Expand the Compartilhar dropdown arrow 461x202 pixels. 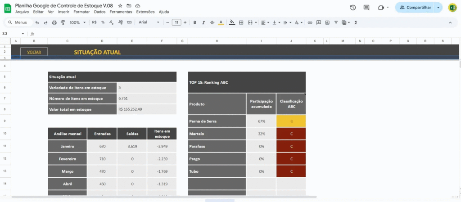[x=438, y=8]
